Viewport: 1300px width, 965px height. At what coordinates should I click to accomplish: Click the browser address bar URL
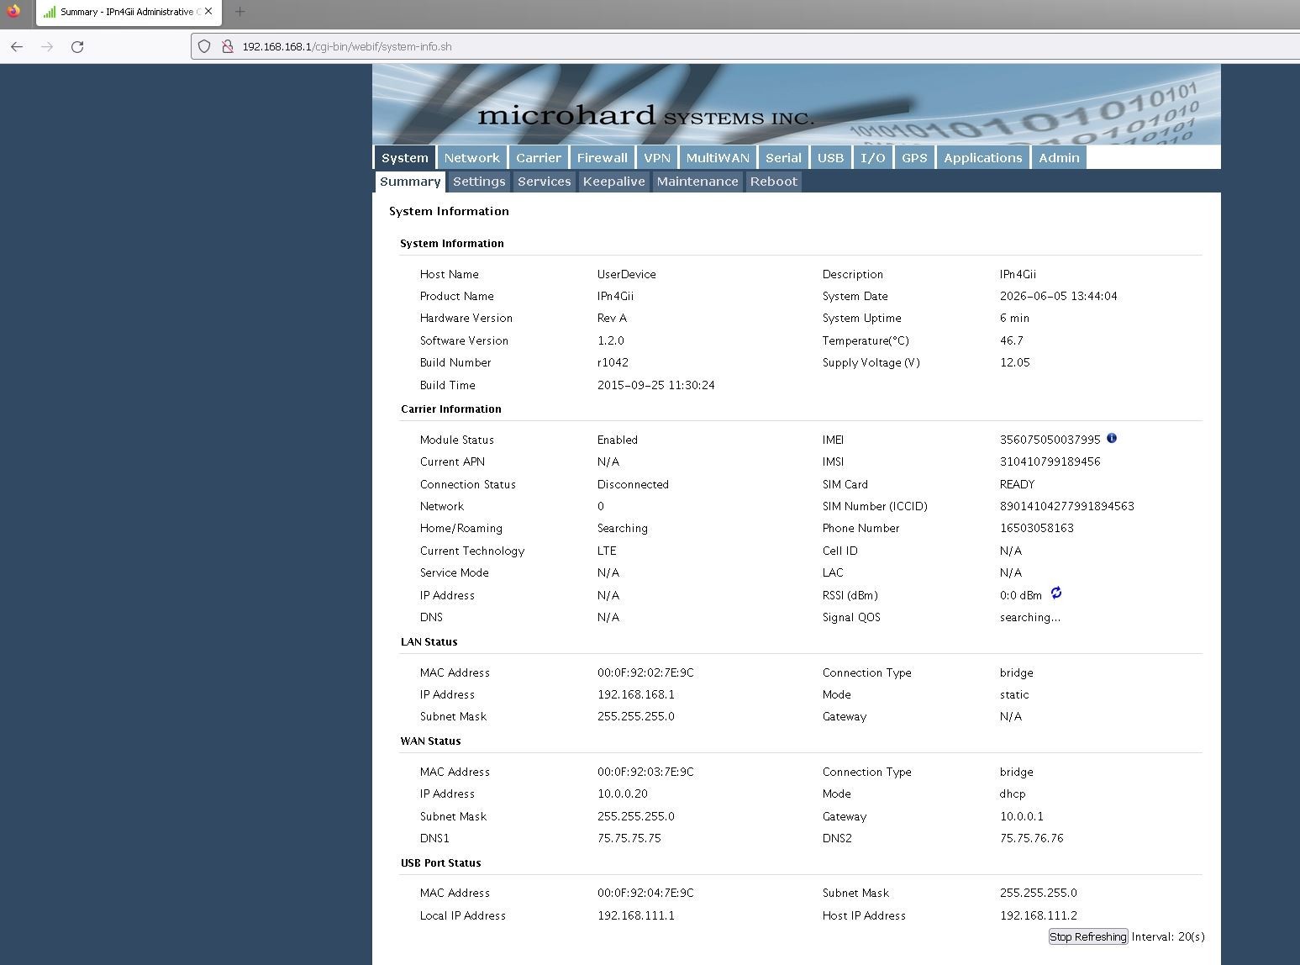tap(347, 47)
